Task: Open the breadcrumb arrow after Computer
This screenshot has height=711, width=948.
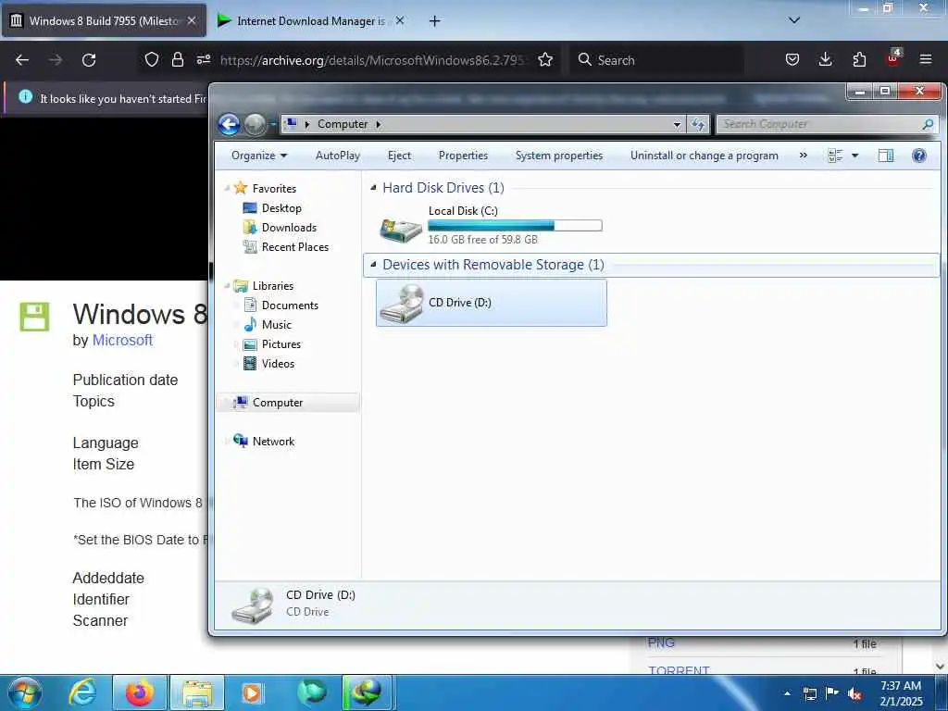Action: 379,125
